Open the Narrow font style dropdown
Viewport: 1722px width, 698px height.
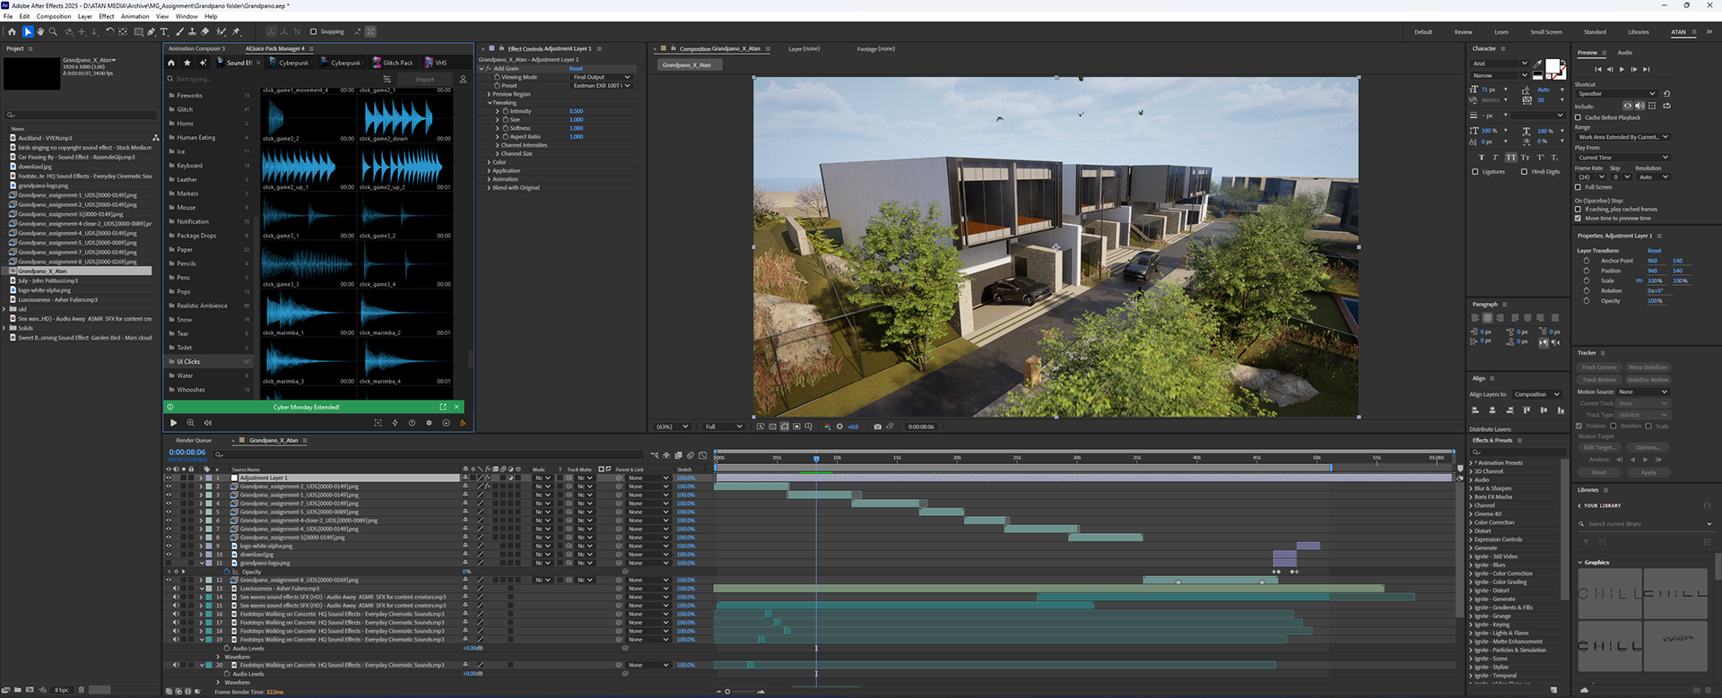coord(1500,75)
